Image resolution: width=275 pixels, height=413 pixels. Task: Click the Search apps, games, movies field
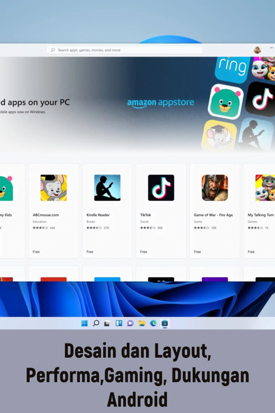[125, 50]
